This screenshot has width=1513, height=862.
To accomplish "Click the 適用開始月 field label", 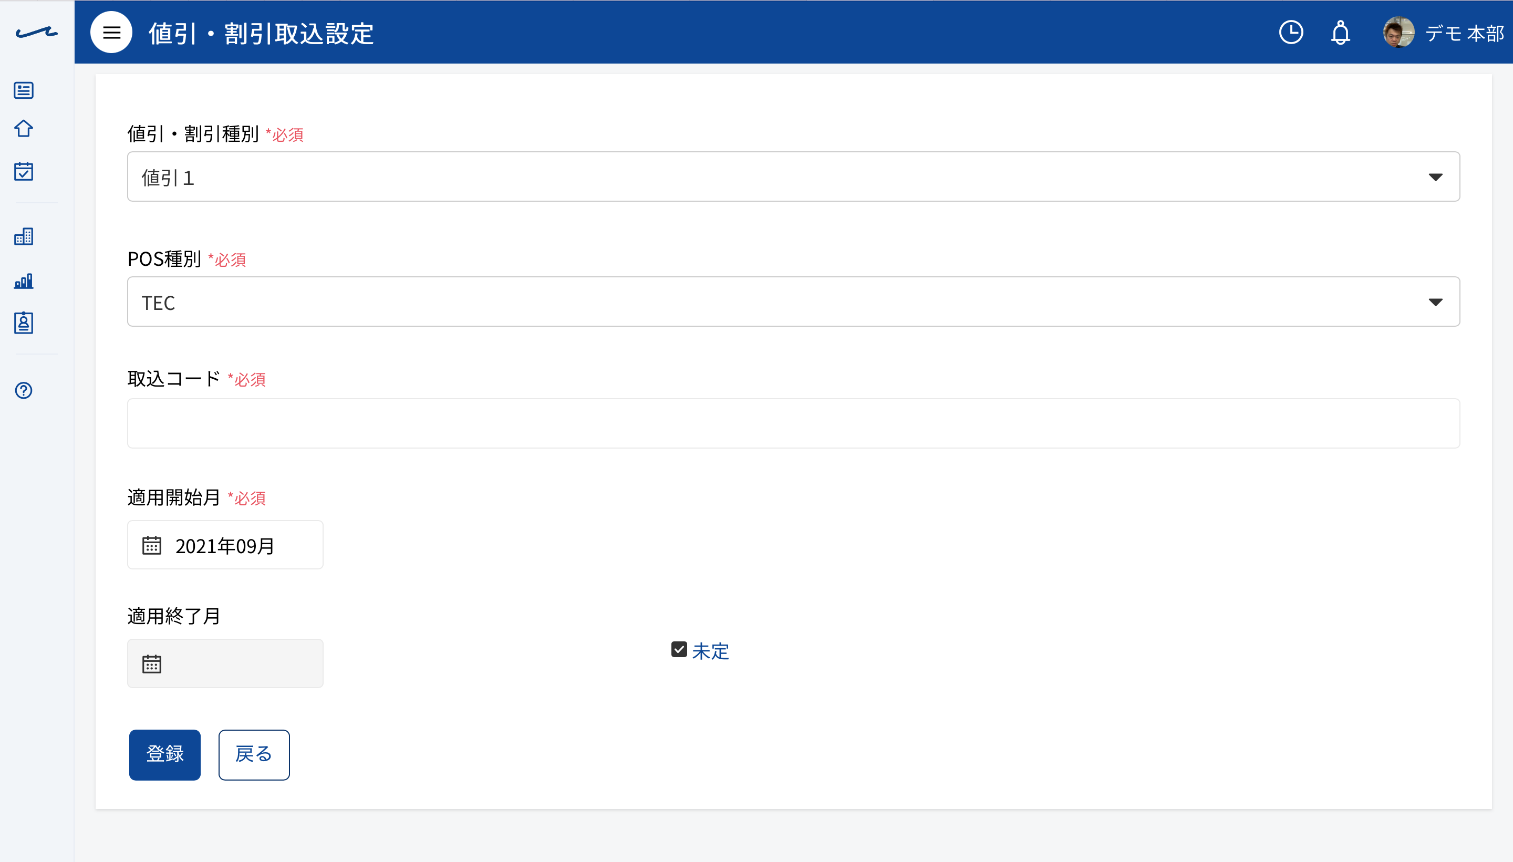I will click(x=174, y=497).
